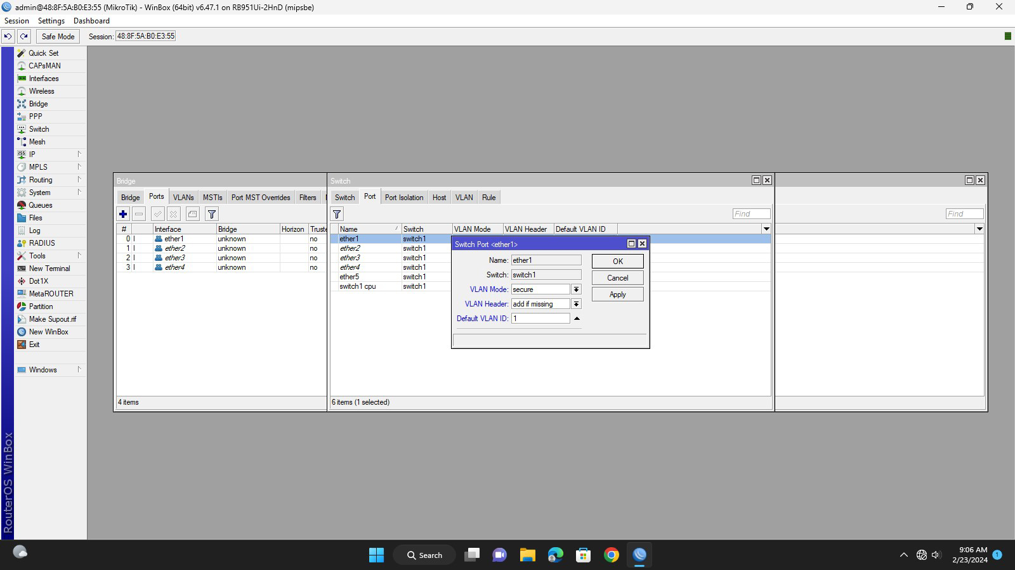Viewport: 1015px width, 570px height.
Task: Expand the IP submenu
Action: (x=79, y=154)
